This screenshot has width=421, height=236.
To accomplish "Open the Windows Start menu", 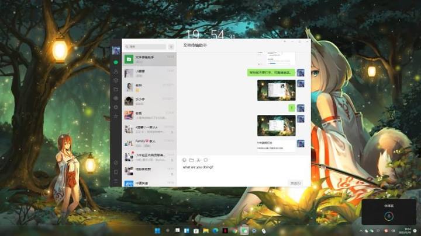I will 158,231.
